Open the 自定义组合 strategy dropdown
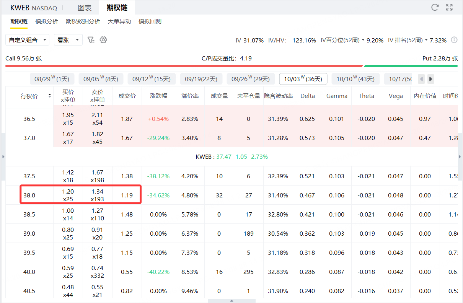 (28, 40)
